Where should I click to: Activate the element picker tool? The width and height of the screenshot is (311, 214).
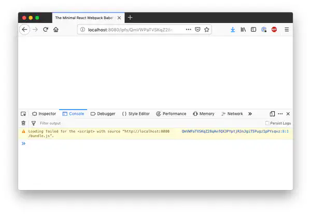pos(23,114)
